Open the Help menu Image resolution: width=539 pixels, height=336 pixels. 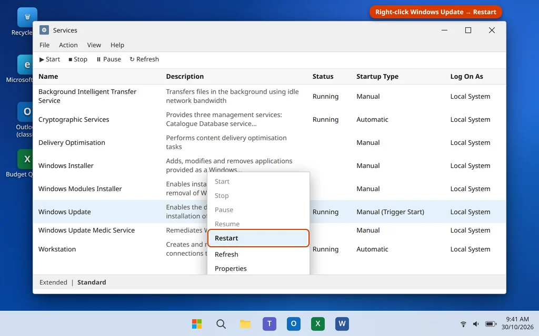click(x=117, y=45)
